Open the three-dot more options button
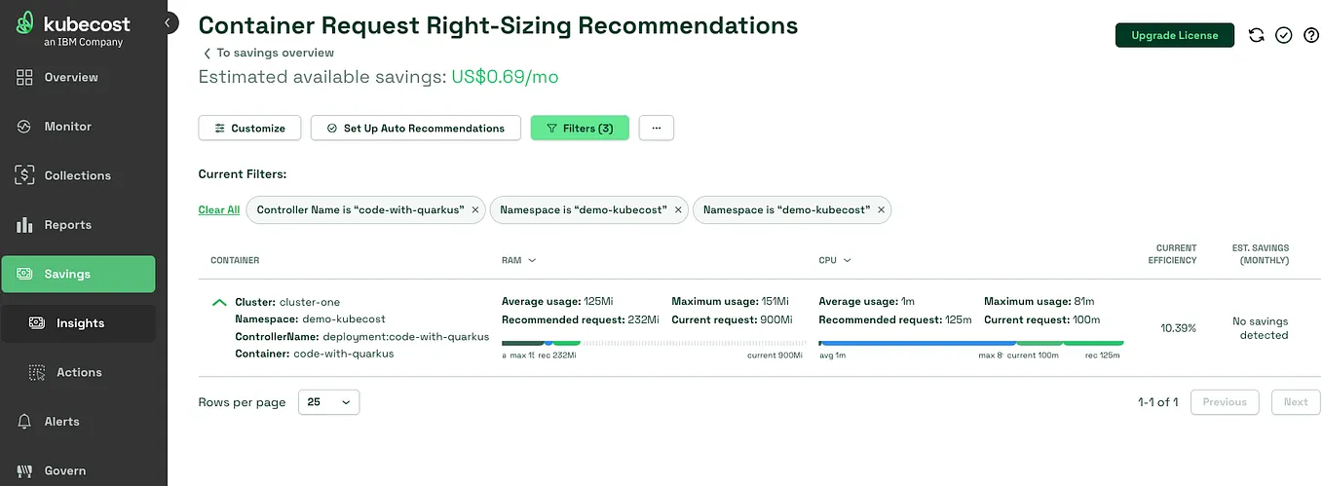Screen dimensions: 1323x486 (657, 128)
